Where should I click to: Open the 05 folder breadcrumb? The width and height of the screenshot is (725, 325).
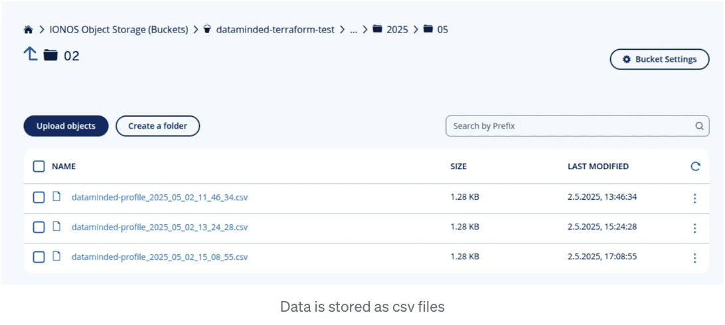(442, 30)
